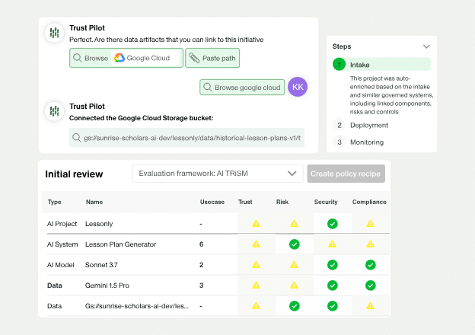Click the Risk column header
Screen dimensions: 475x335
tap(282, 202)
